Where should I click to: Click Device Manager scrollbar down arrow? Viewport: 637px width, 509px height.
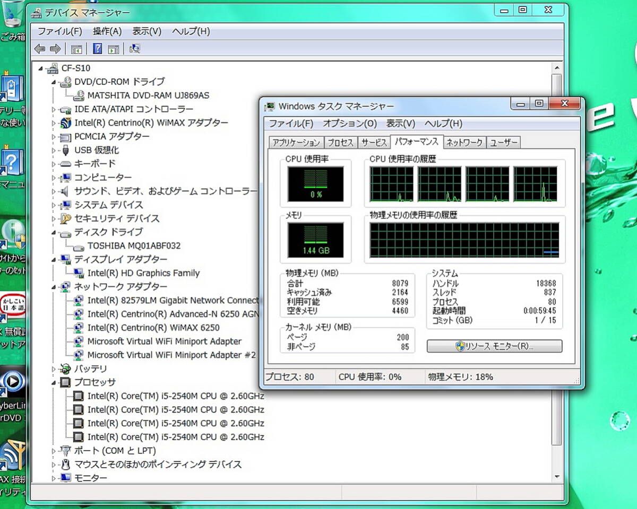point(556,477)
